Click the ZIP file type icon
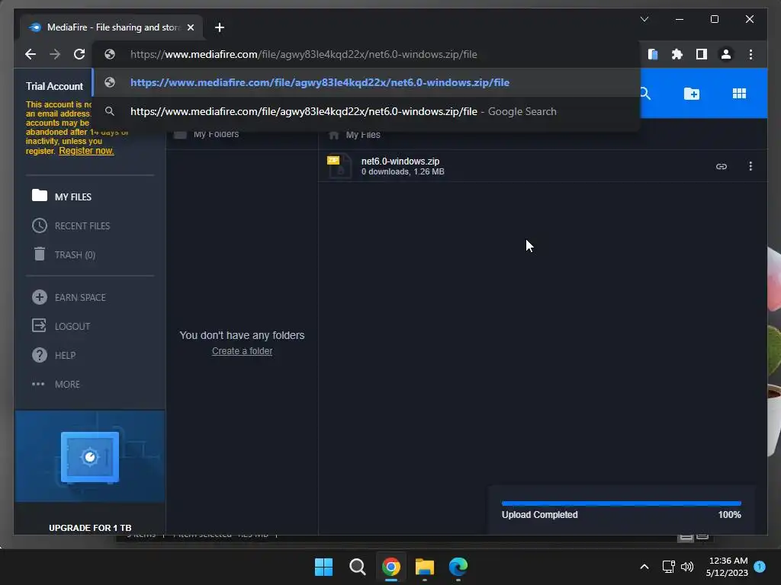Screen dimensions: 781x585 pos(339,166)
